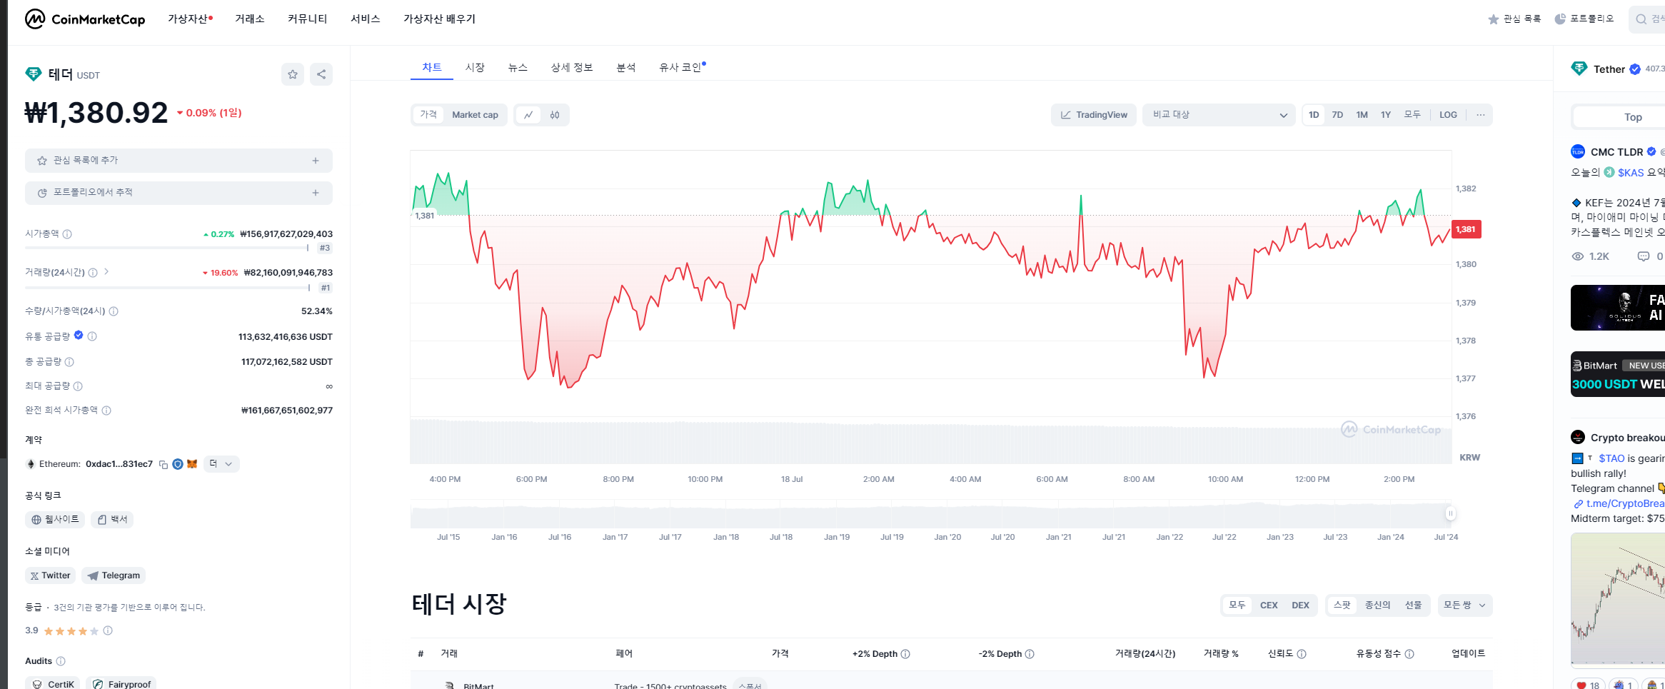Open the chart more options ellipsis
The width and height of the screenshot is (1665, 689).
point(1481,115)
